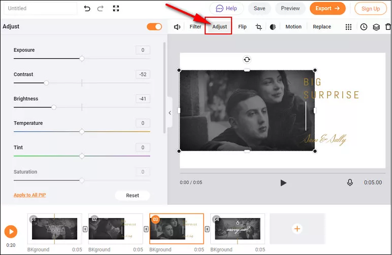Click Apply to All PIP link

[x=30, y=195]
